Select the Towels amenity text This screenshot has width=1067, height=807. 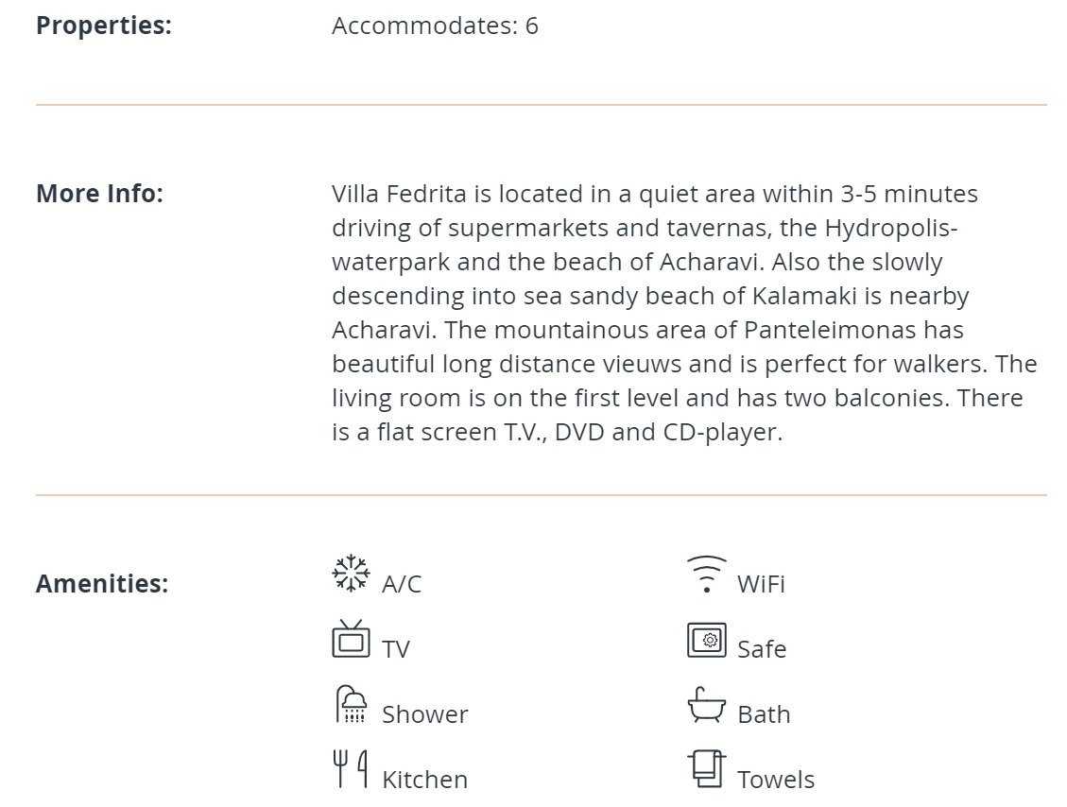776,780
